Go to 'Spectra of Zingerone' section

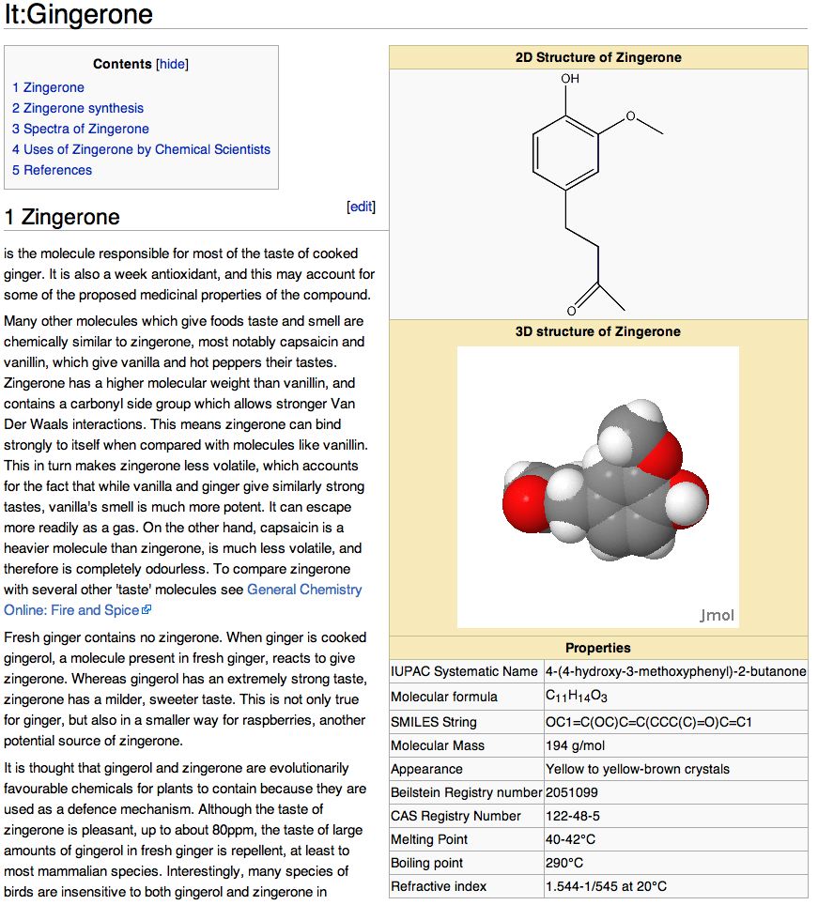80,129
